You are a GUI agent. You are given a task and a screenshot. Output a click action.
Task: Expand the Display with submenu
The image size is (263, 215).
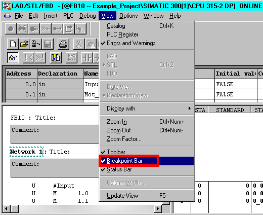[147, 109]
